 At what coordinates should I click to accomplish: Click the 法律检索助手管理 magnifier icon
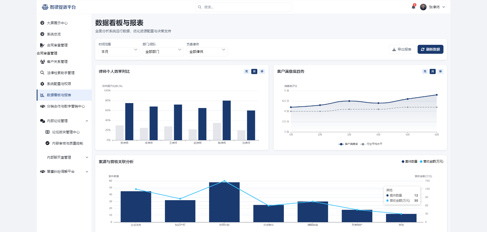[x=42, y=73]
